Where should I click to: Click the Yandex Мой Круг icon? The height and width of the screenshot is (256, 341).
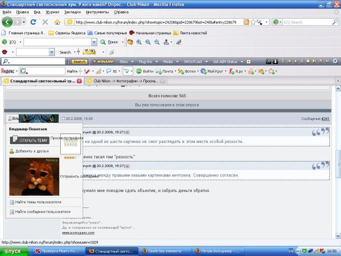[204, 71]
